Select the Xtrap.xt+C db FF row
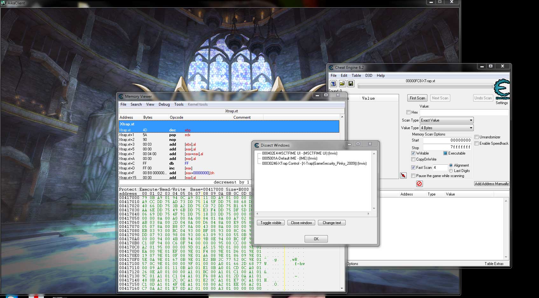 (229, 163)
